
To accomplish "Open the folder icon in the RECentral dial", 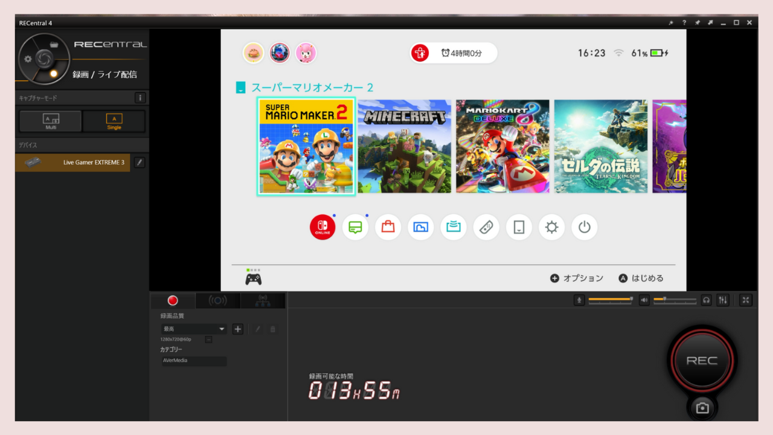I will (x=54, y=44).
